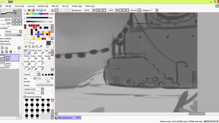Screen dimensions: 219x123
Task: Choose the rectangular selection tool
Action: [x=26, y=43]
